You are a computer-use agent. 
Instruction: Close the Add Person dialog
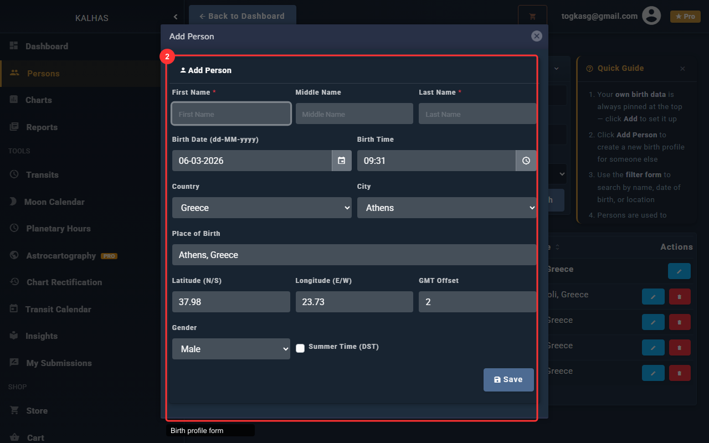(536, 36)
